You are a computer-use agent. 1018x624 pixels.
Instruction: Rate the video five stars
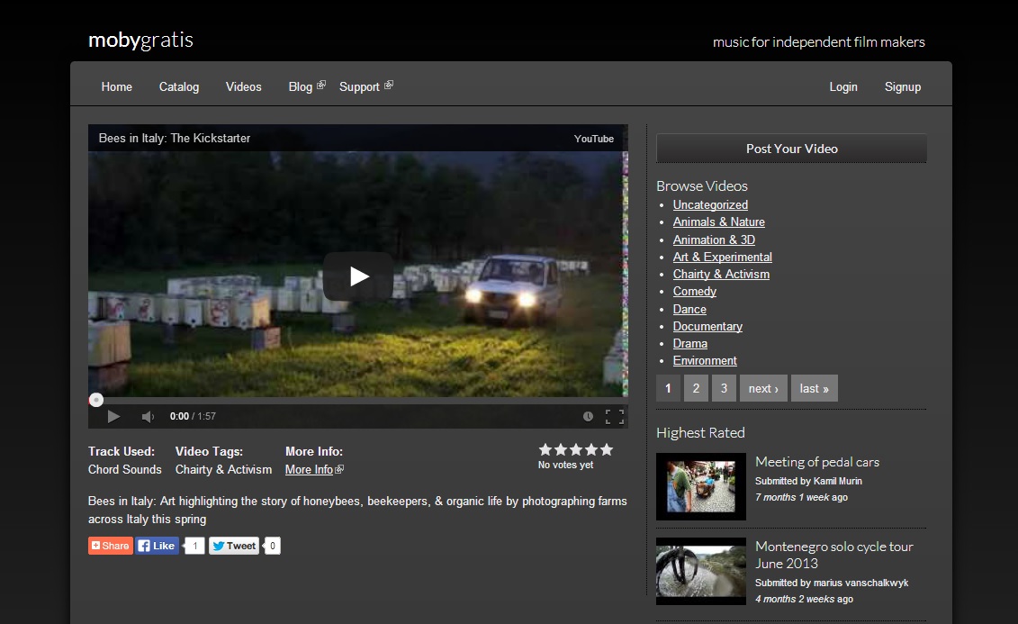pyautogui.click(x=607, y=449)
